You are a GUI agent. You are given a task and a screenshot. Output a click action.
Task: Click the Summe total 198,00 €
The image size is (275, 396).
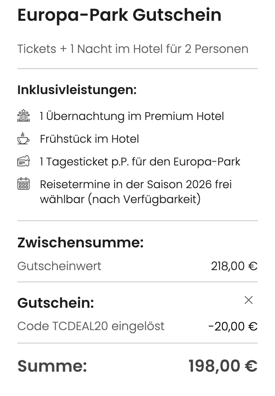[224, 365]
